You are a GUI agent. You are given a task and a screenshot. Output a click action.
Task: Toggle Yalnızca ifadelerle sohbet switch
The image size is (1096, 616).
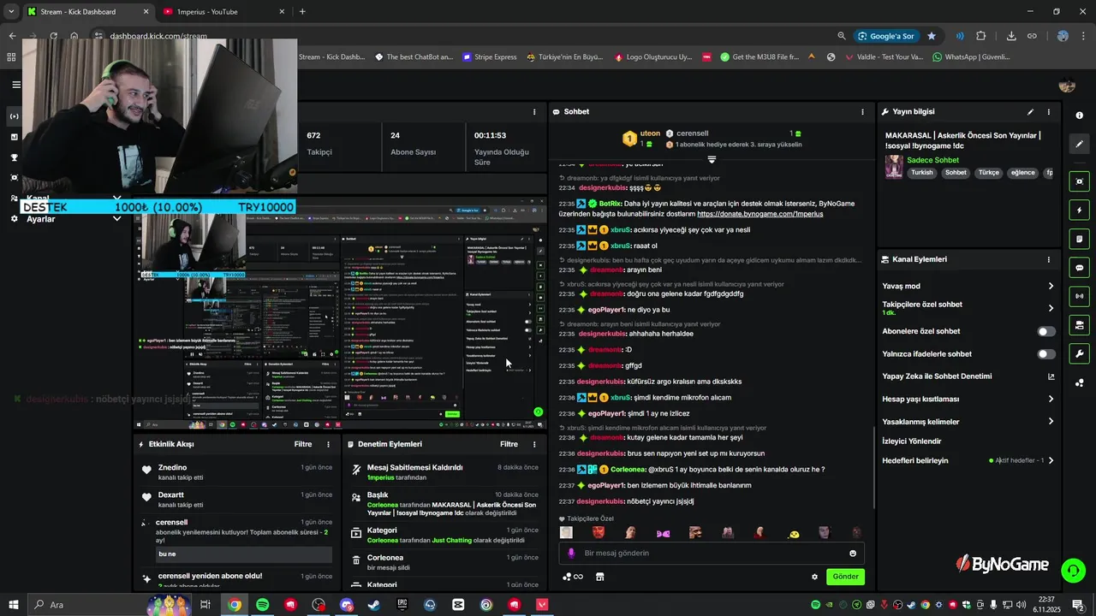(x=1046, y=354)
